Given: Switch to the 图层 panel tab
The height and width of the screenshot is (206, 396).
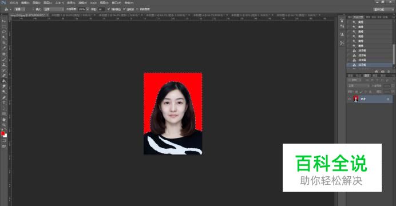Looking at the screenshot, I should click(366, 76).
